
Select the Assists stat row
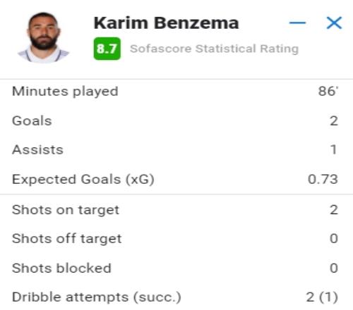[176, 150]
